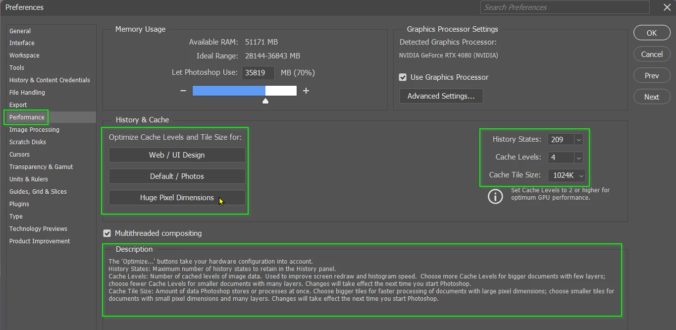The width and height of the screenshot is (676, 330).
Task: Open the History States dropdown
Action: (578, 140)
